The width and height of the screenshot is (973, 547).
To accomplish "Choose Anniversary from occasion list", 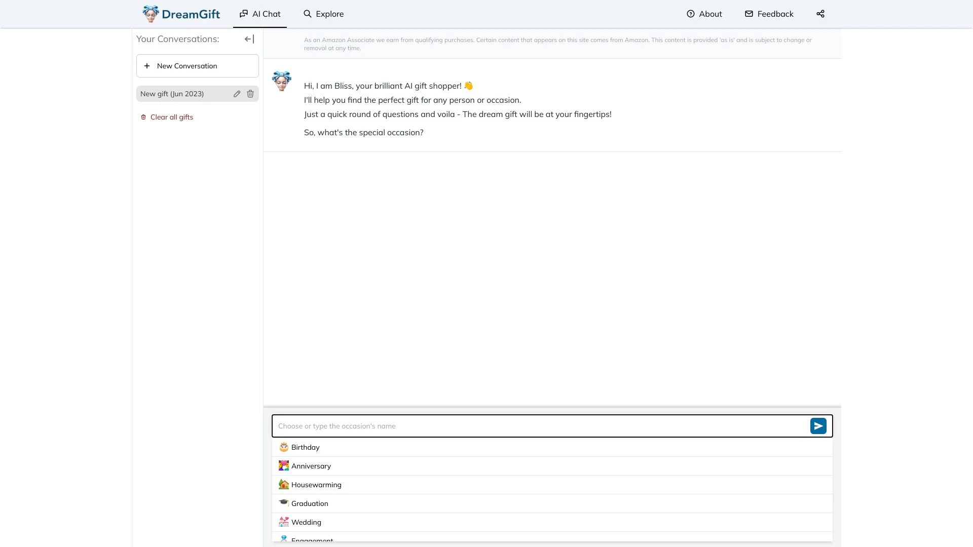I will pyautogui.click(x=311, y=466).
